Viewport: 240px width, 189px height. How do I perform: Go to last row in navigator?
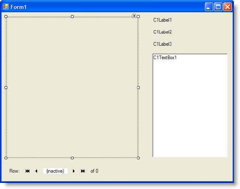(x=83, y=171)
